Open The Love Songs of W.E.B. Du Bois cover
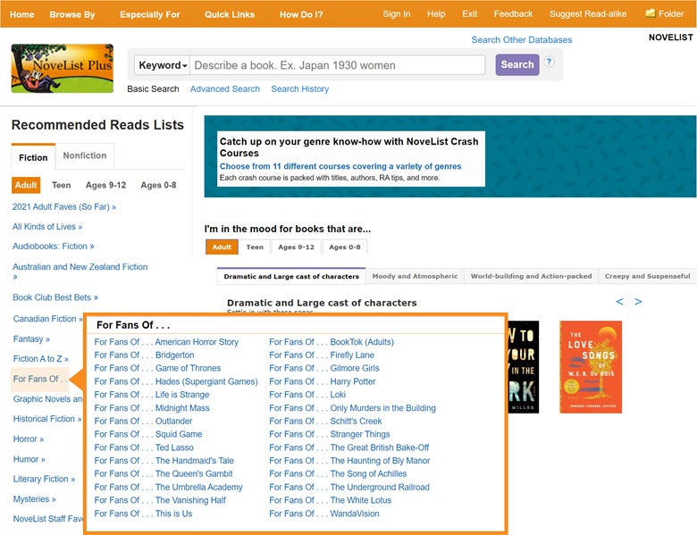The width and height of the screenshot is (697, 535). (x=591, y=366)
